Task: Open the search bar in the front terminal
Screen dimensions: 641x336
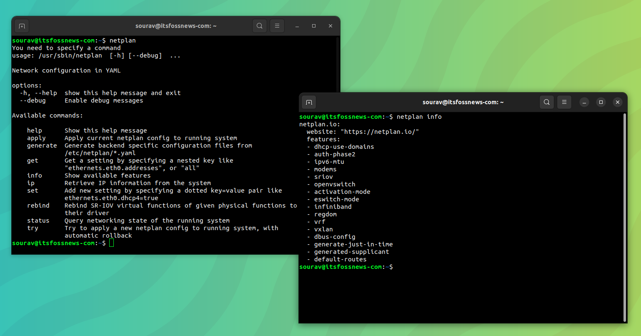Action: 546,102
